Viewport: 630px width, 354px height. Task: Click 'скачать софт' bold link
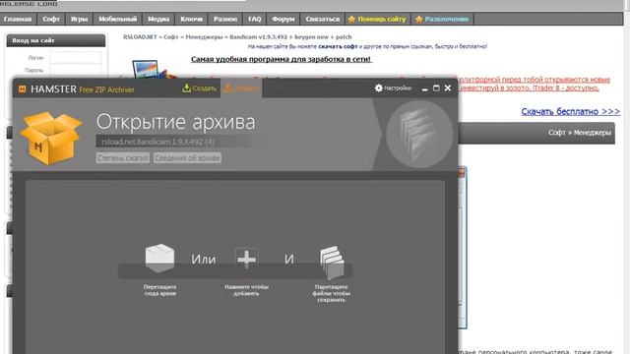338,46
